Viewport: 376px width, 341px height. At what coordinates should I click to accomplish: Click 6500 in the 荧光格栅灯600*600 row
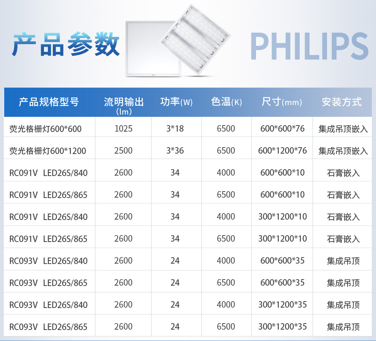[x=226, y=129]
